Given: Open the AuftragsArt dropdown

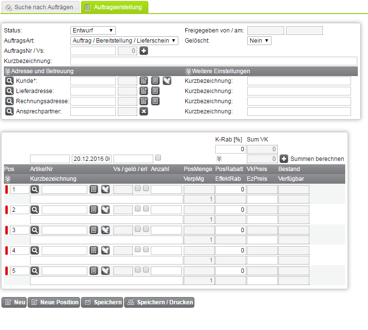Looking at the screenshot, I should [124, 41].
